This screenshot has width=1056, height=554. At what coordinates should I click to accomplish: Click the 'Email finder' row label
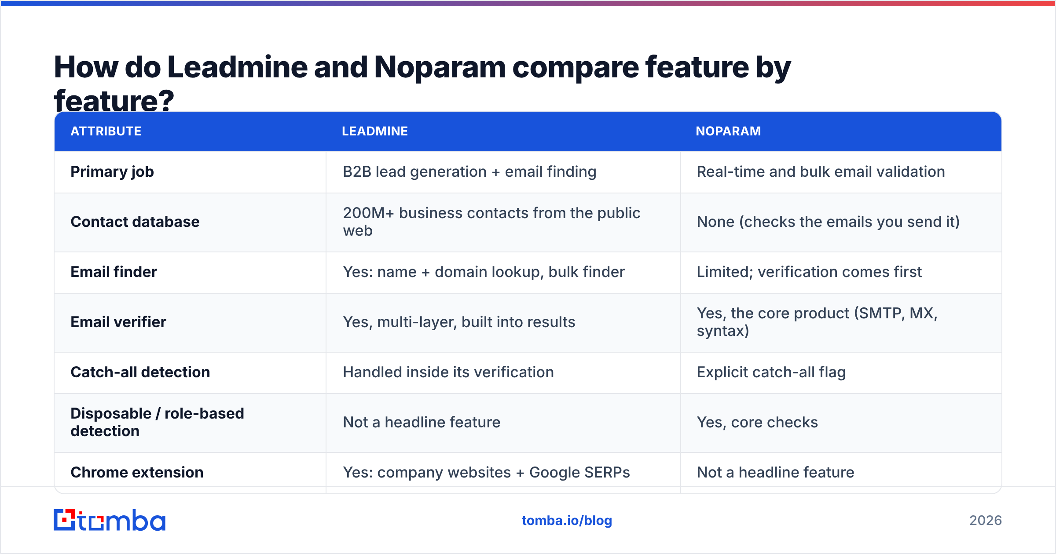114,272
